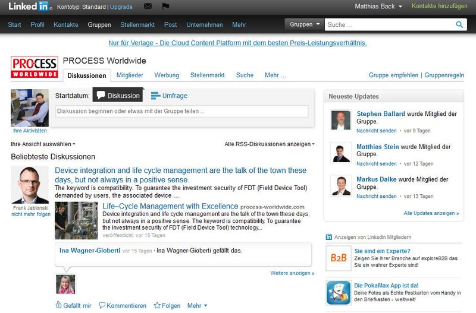Image resolution: width=476 pixels, height=313 pixels.
Task: Open Profil in main navigation
Action: tap(37, 25)
